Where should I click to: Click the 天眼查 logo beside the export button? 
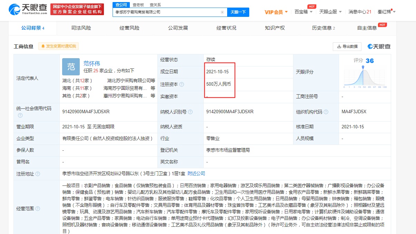[379, 46]
